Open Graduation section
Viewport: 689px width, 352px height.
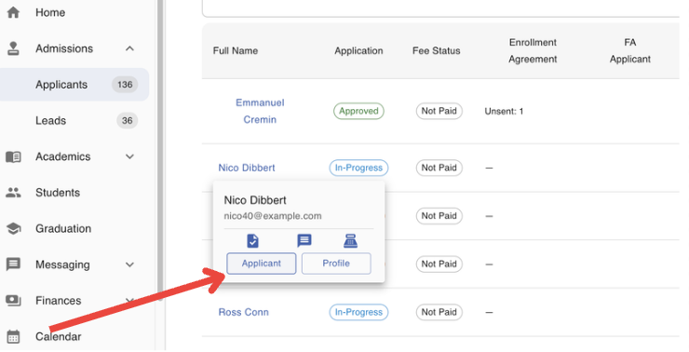(63, 228)
